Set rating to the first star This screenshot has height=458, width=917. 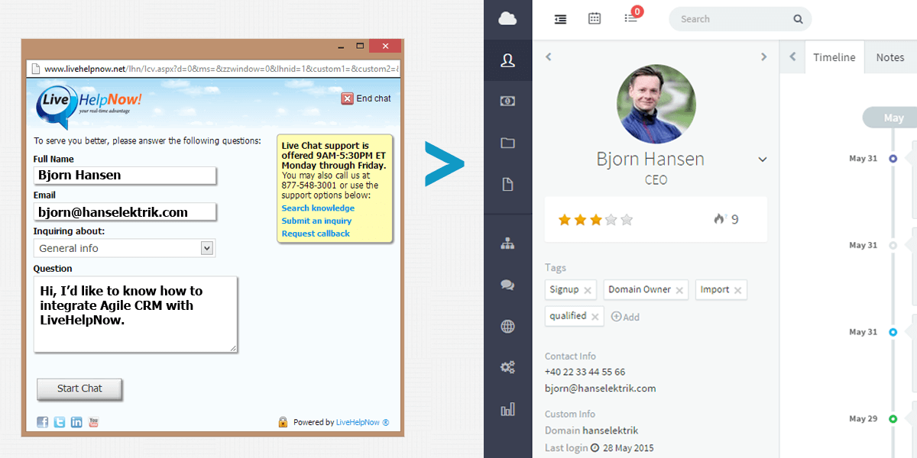coord(565,220)
